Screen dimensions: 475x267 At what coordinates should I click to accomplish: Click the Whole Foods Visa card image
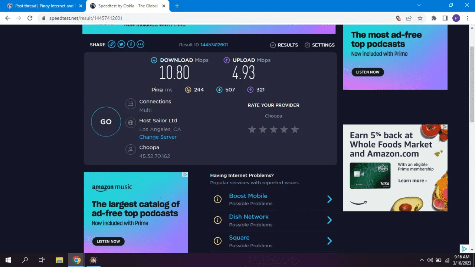click(370, 176)
